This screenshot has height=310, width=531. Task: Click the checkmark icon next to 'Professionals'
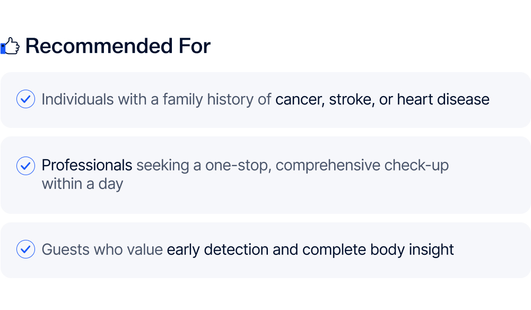[25, 166]
